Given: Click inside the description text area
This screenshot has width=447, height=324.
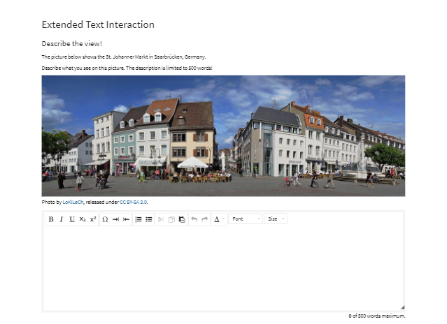Looking at the screenshot, I should pyautogui.click(x=223, y=267).
